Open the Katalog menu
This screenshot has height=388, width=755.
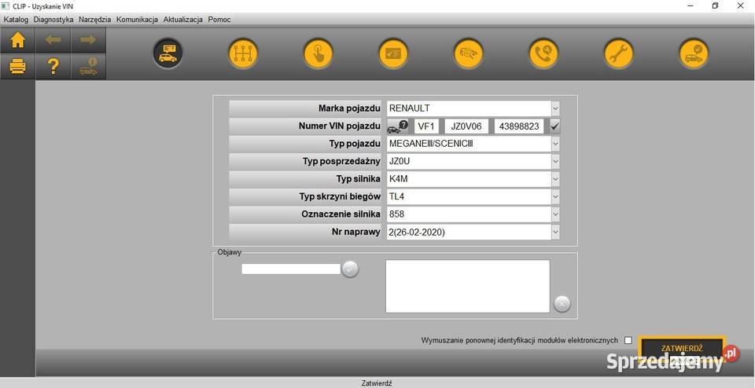pyautogui.click(x=16, y=19)
